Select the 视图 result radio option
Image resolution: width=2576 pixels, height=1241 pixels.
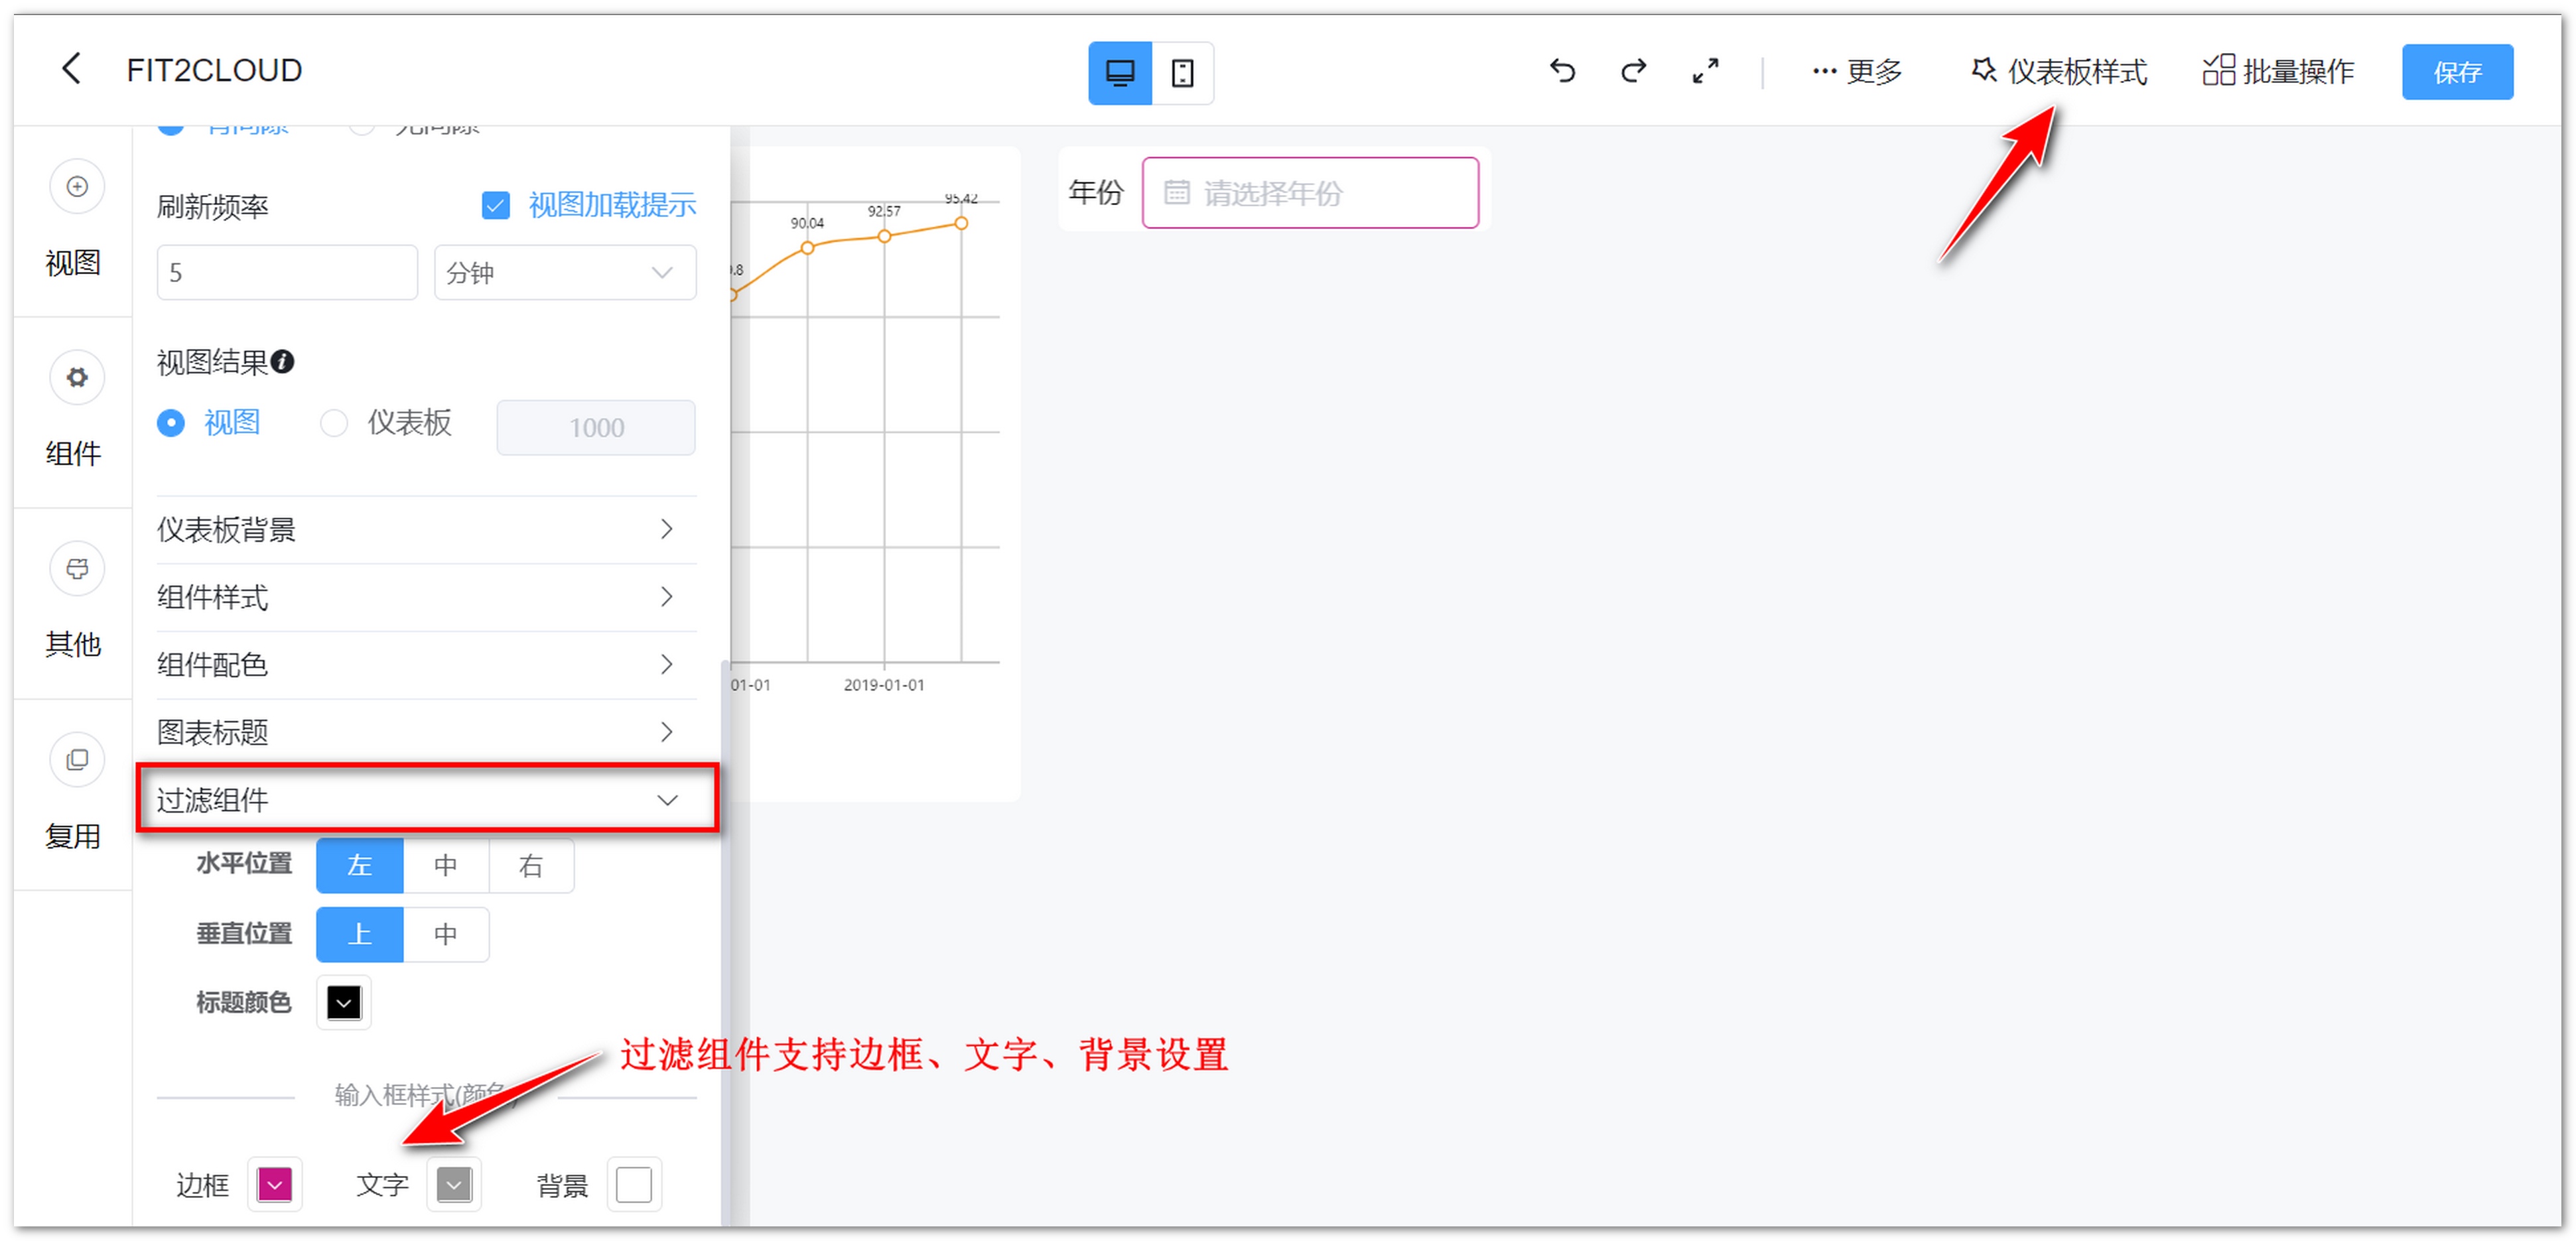click(x=171, y=423)
